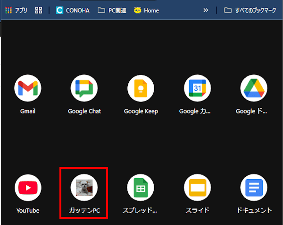Click the Google ド... text label
This screenshot has width=283, height=225.
[251, 111]
